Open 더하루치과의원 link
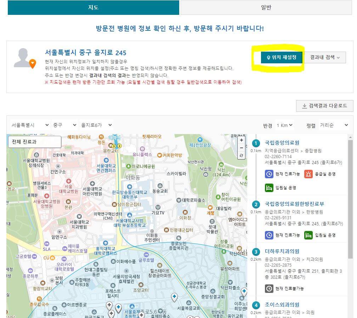This screenshot has width=357, height=318. coord(282,251)
